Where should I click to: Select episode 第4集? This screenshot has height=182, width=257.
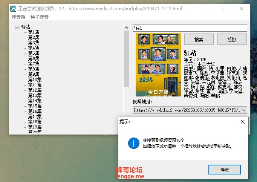pyautogui.click(x=34, y=48)
